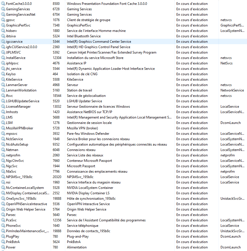
Task: Select the LicenseManager service name
Action: [18, 107]
